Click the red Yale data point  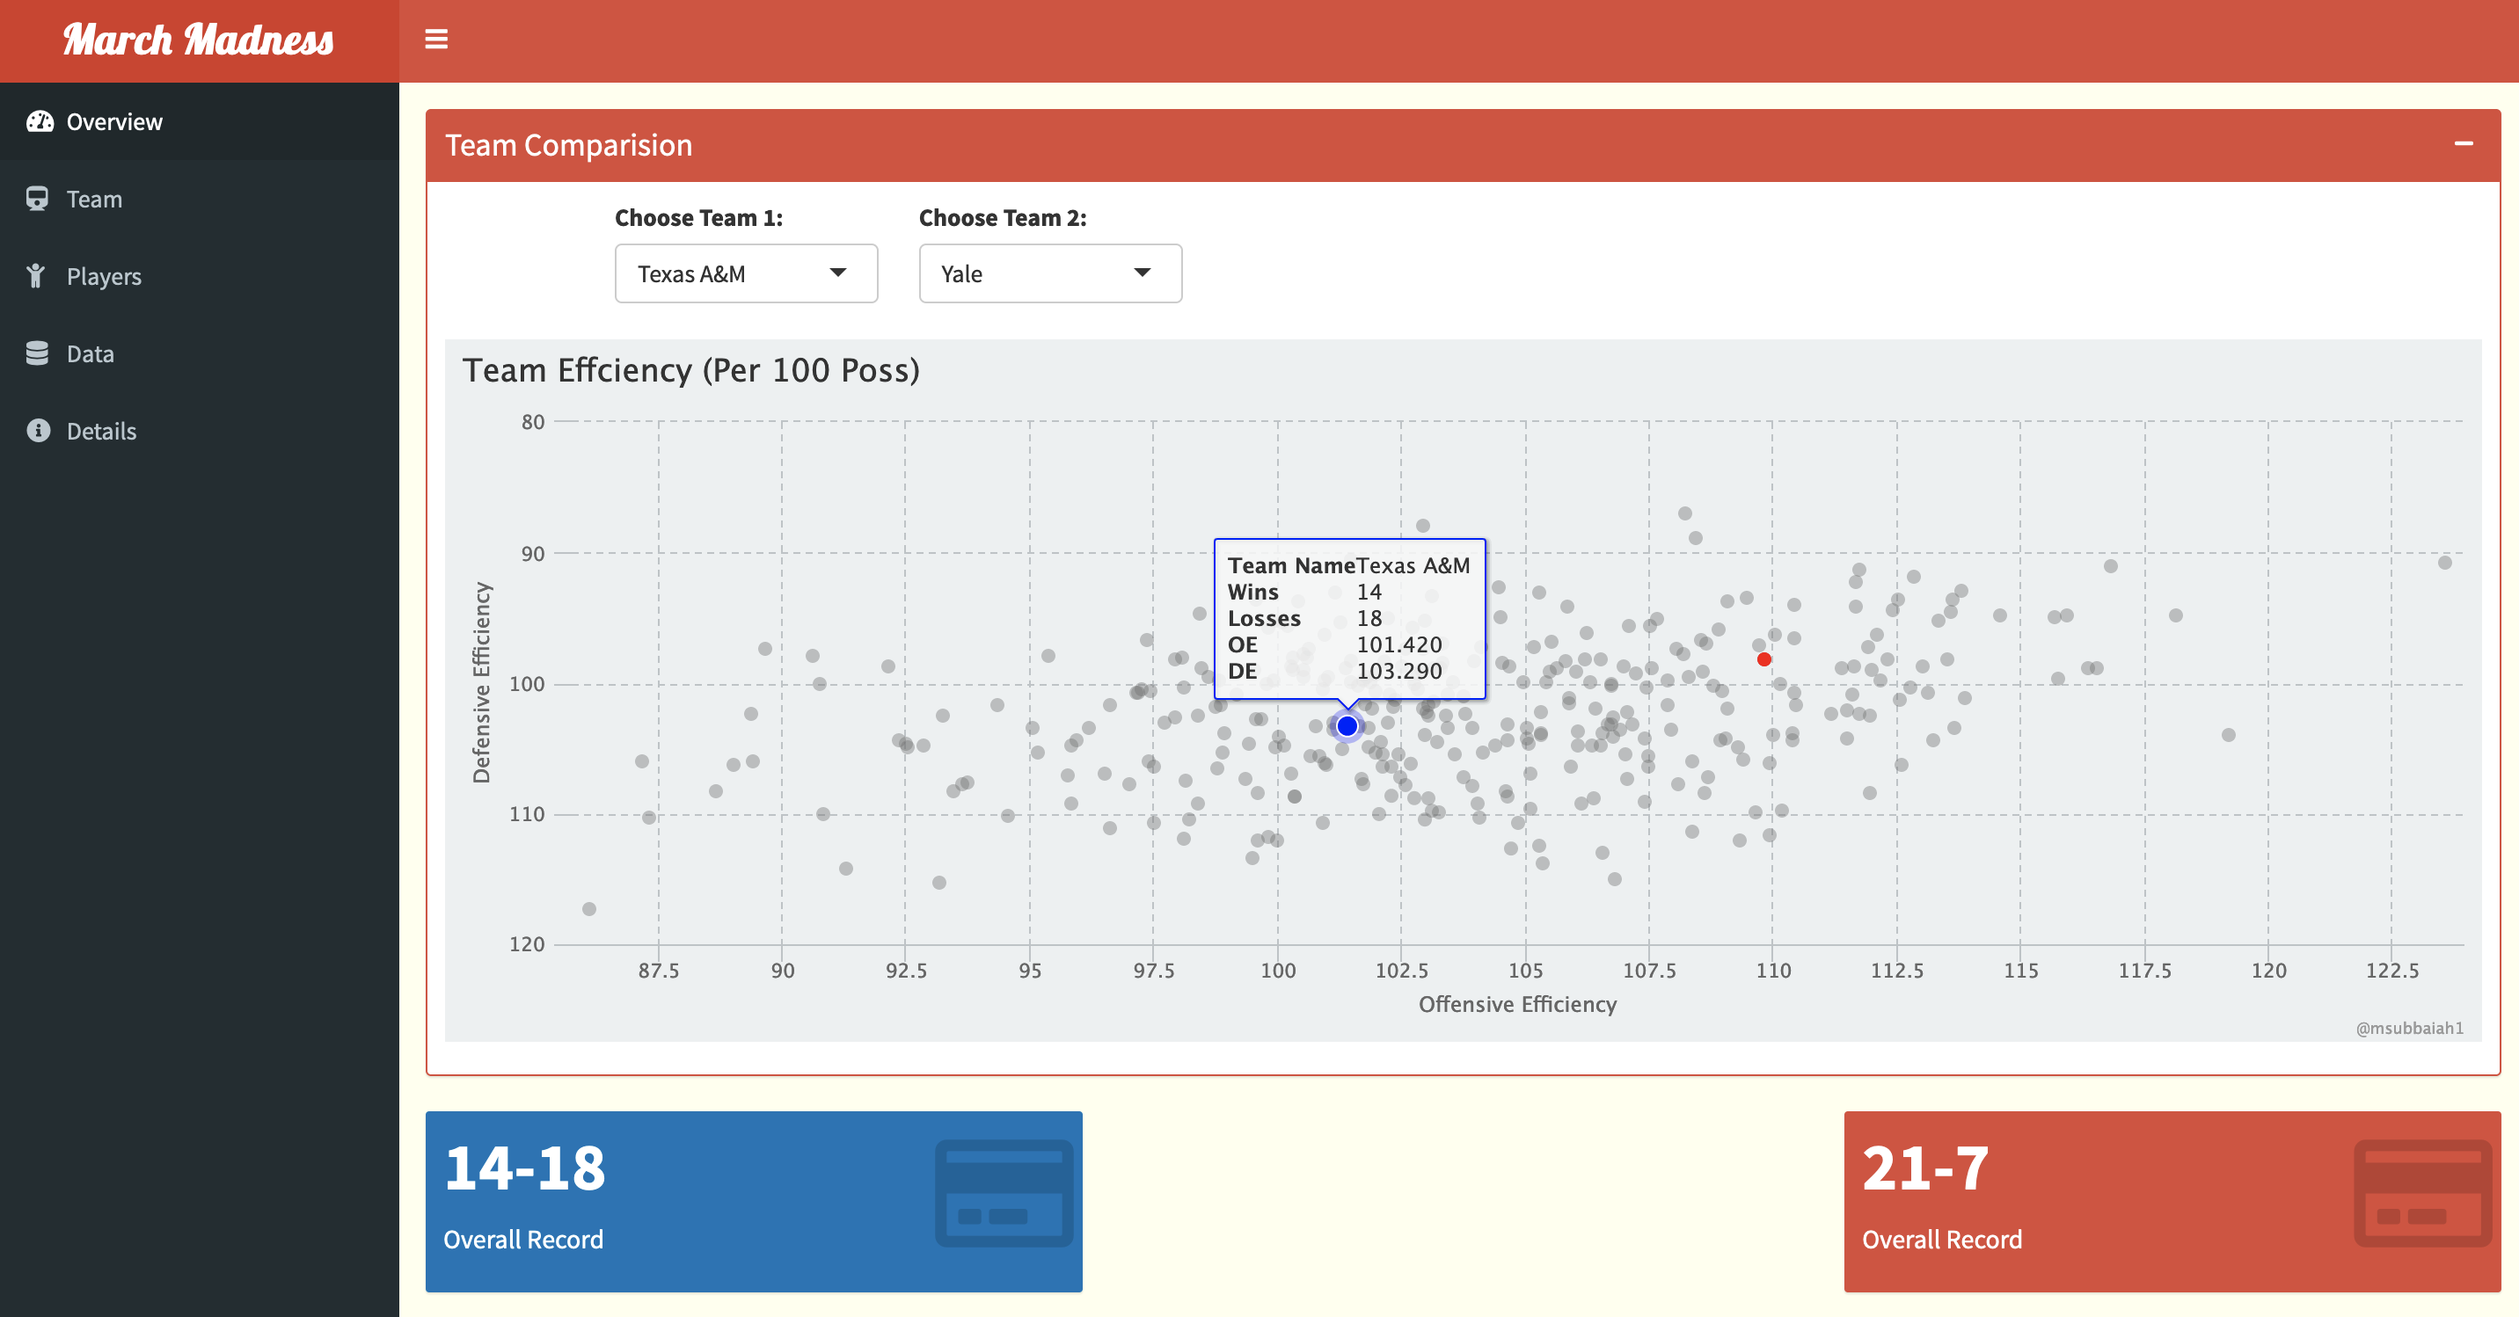pos(1764,659)
